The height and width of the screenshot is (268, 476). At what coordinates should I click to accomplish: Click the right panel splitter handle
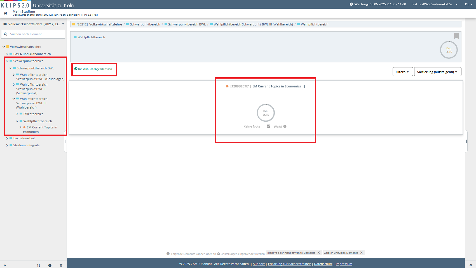pos(466,141)
